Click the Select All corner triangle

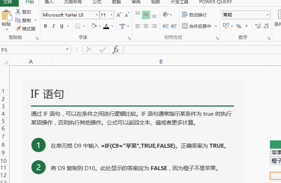[6, 62]
